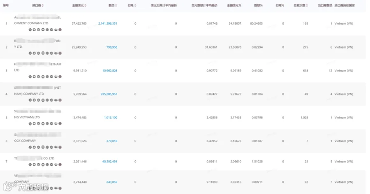Click the people icon in row 7 icon strip
The width and height of the screenshot is (370, 194).
tap(55, 164)
